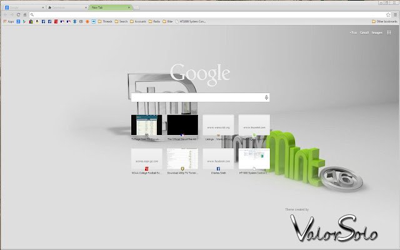This screenshot has height=250, width=400.
Task: Open the Google Play bookmark icon
Action: (x=24, y=22)
